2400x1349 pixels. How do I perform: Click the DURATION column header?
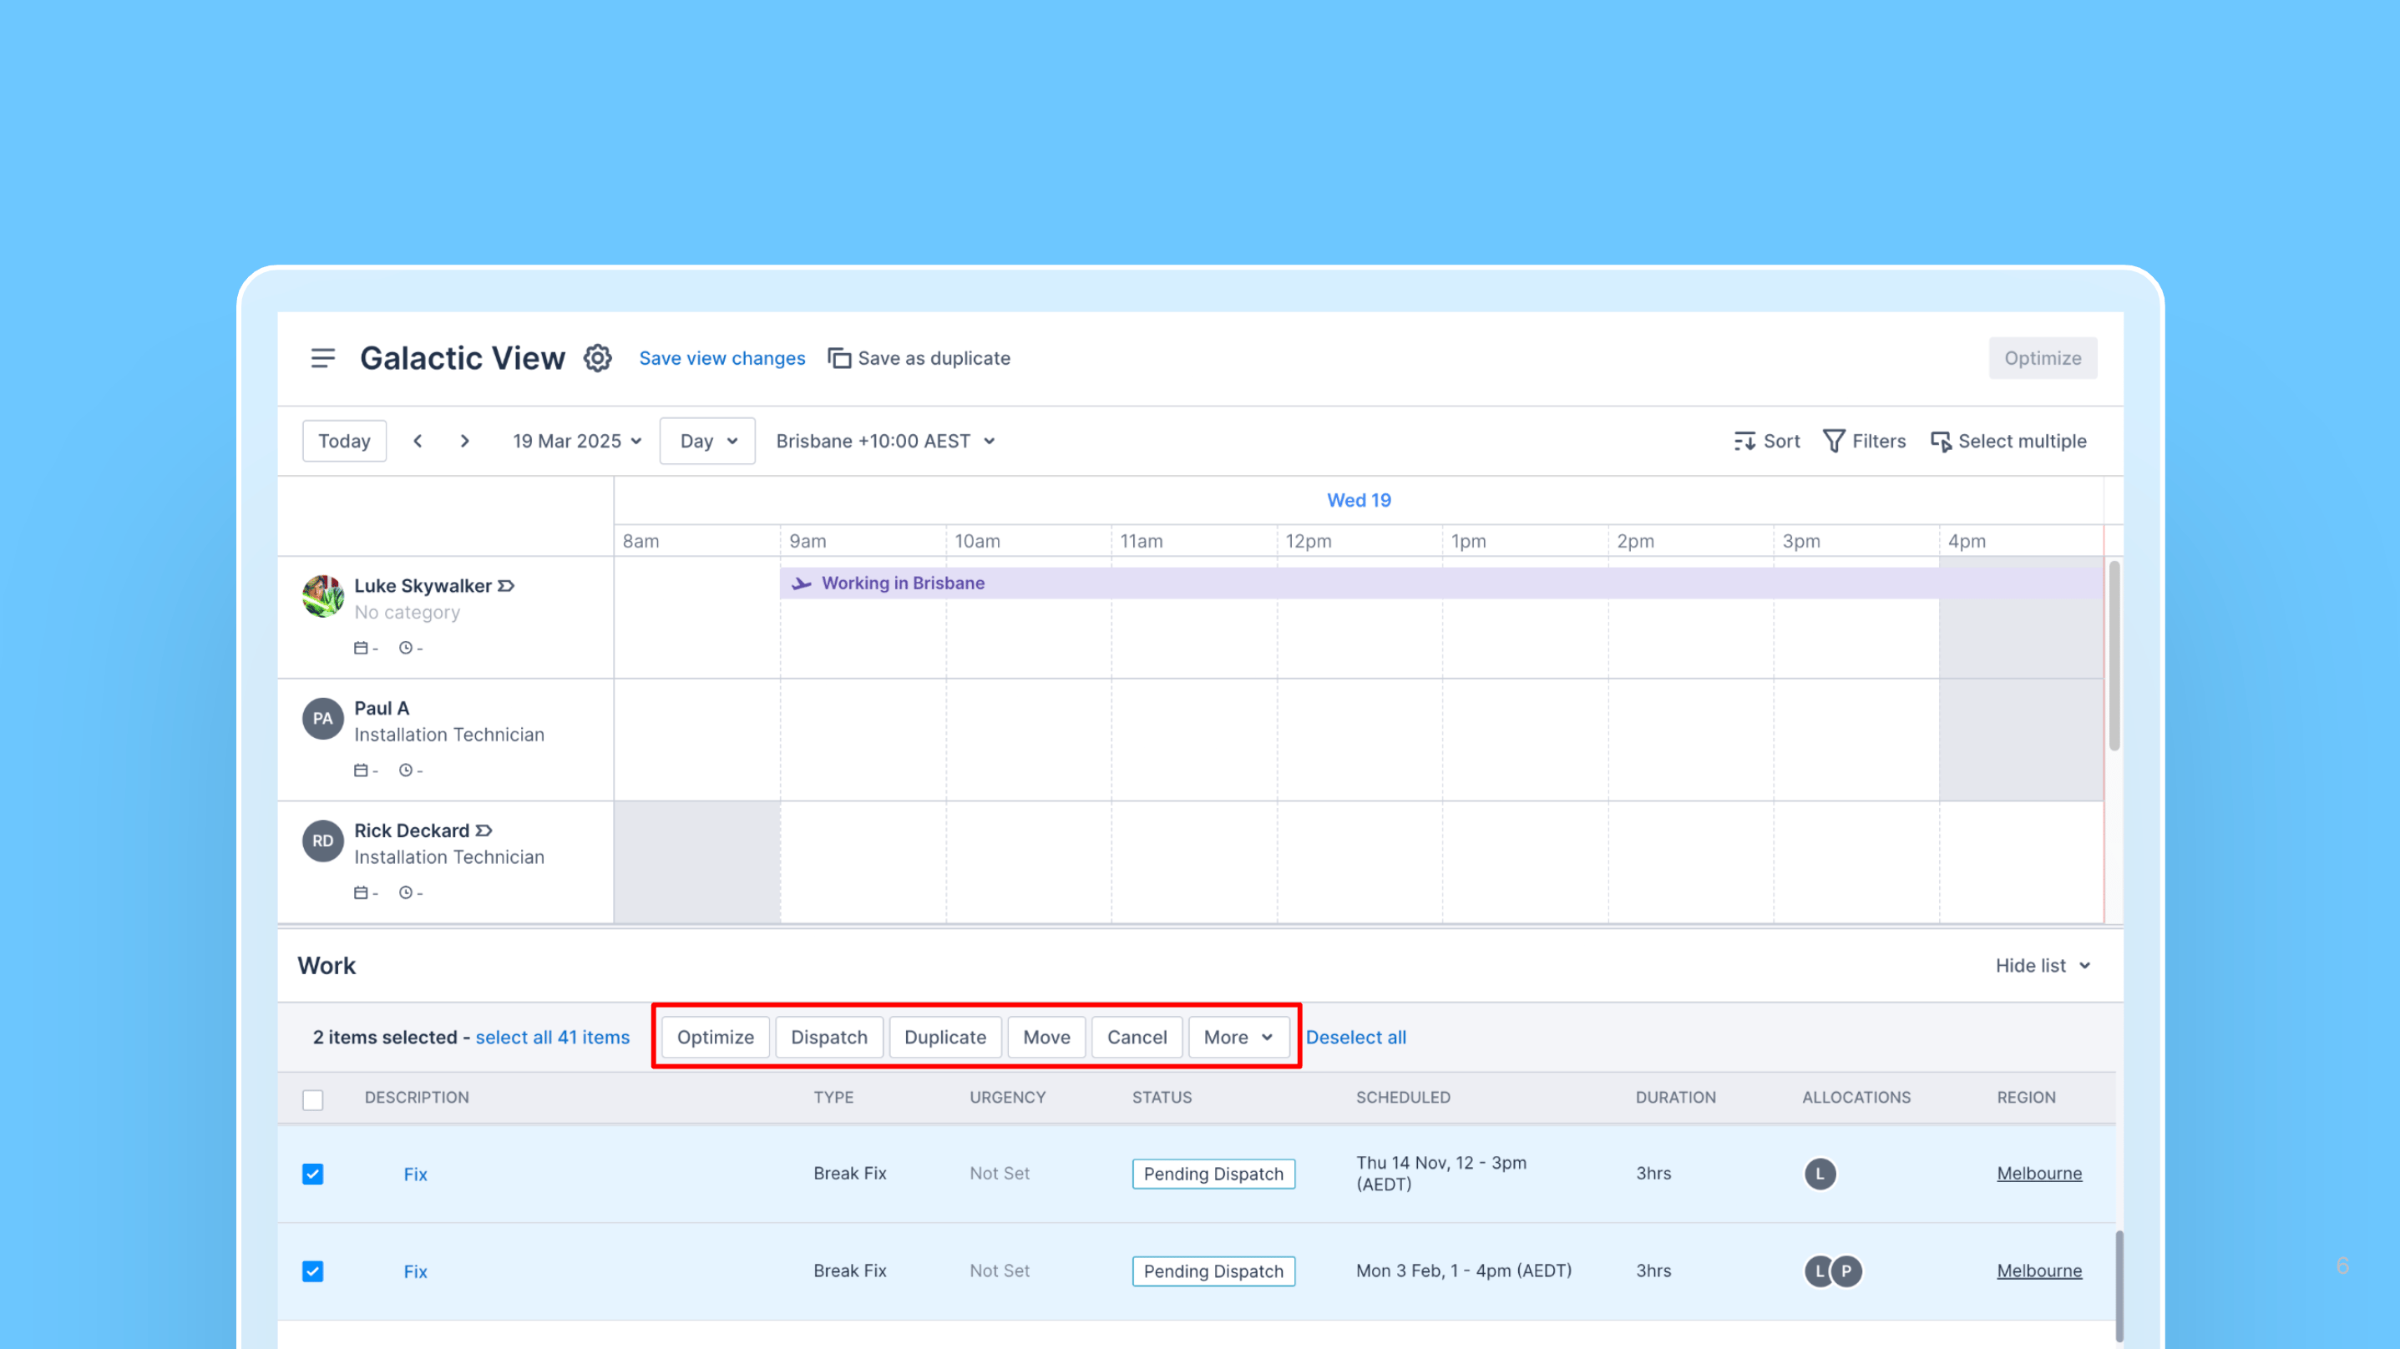tap(1675, 1098)
